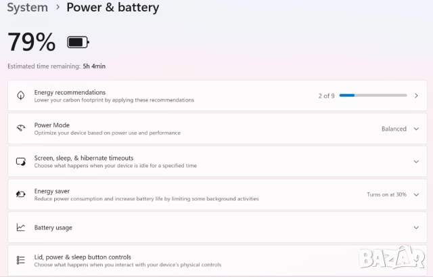Click the Energy recommendations title text
This screenshot has height=277, width=433.
(70, 92)
